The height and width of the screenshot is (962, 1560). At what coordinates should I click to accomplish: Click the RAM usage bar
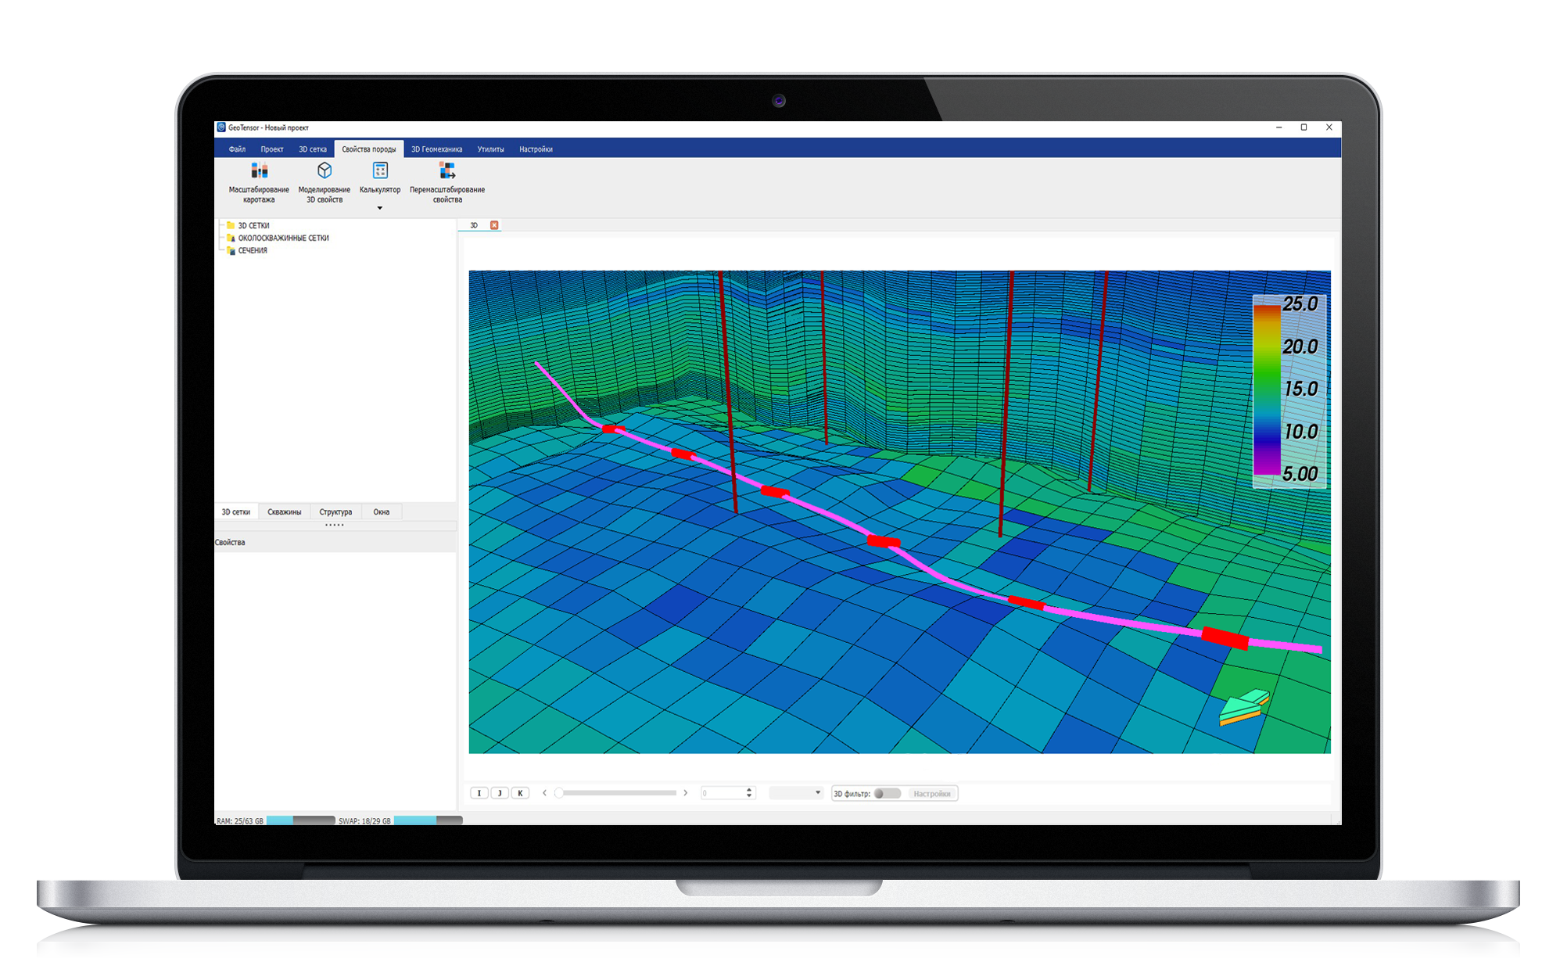pyautogui.click(x=301, y=820)
